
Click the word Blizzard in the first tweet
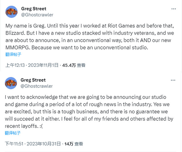(15, 33)
